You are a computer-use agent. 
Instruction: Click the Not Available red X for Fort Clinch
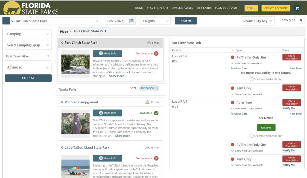coord(156,54)
